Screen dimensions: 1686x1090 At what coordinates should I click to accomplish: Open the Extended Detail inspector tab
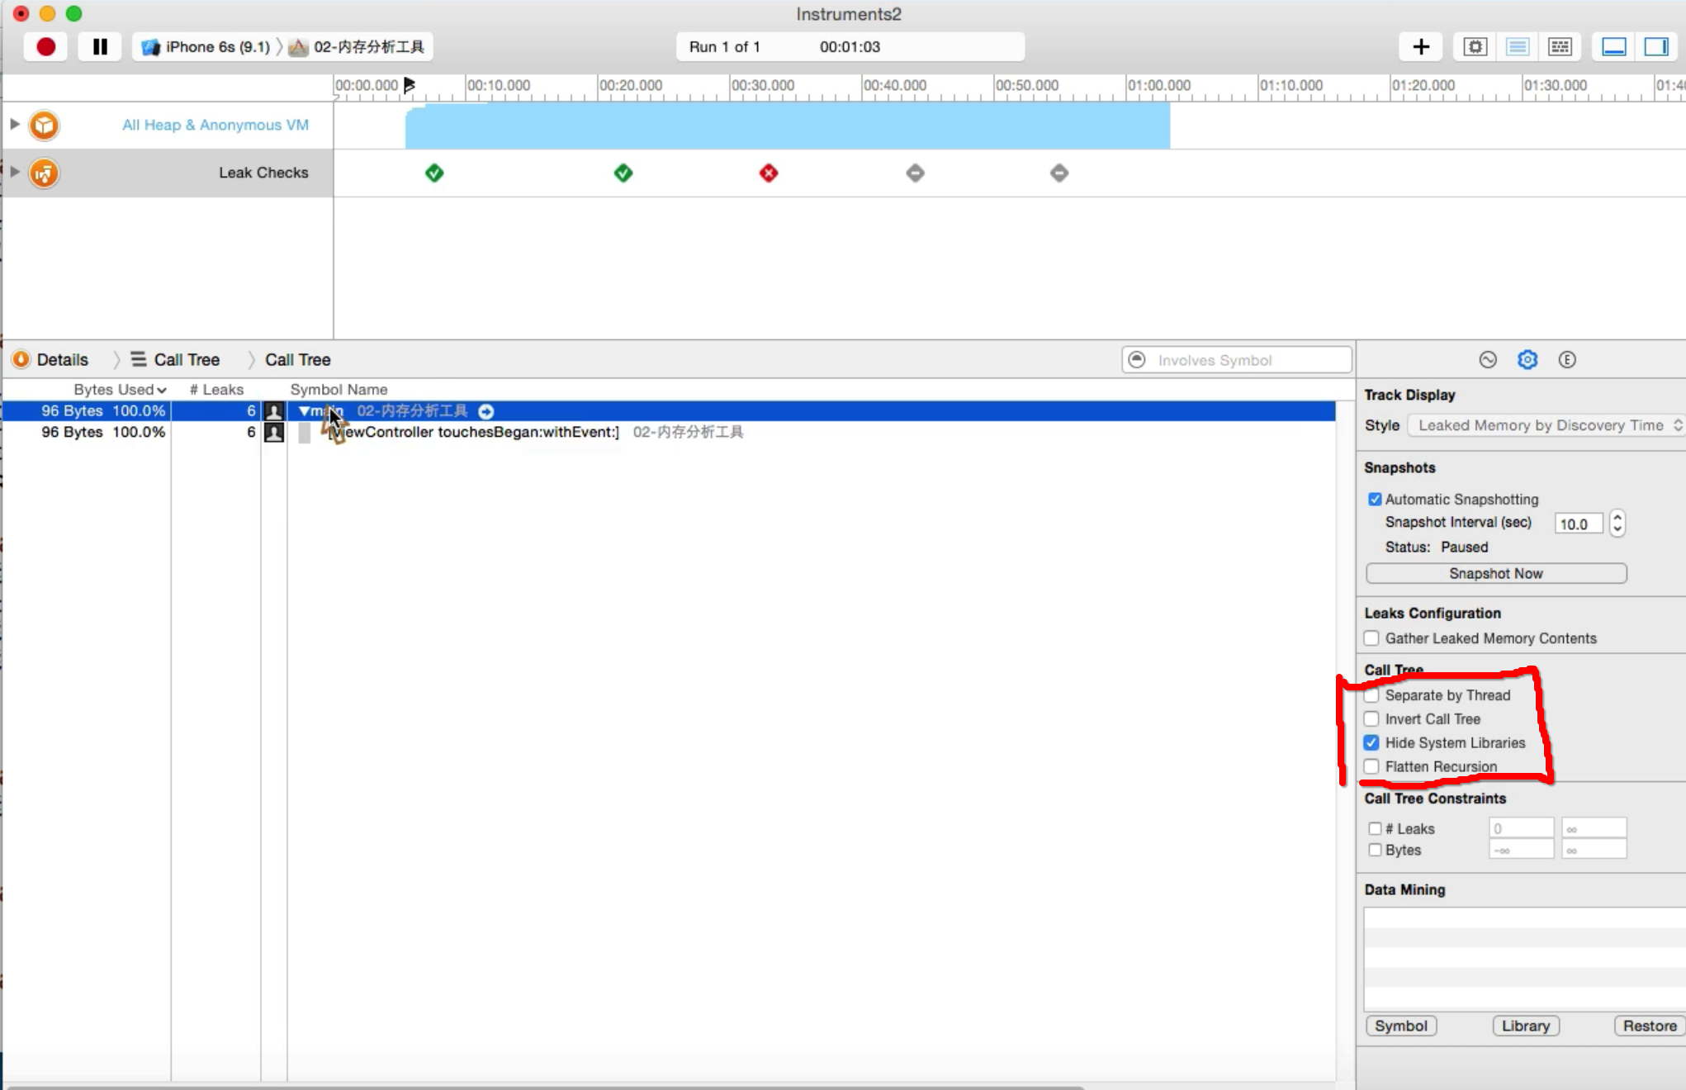coord(1566,360)
